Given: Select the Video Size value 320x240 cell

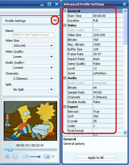Looking at the screenshot, I should tap(108, 35).
